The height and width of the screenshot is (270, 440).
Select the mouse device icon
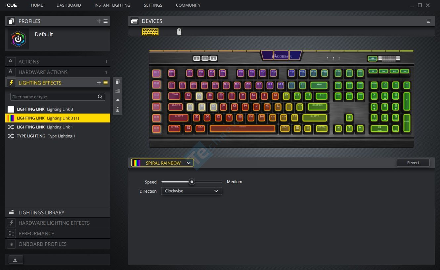[x=179, y=32]
